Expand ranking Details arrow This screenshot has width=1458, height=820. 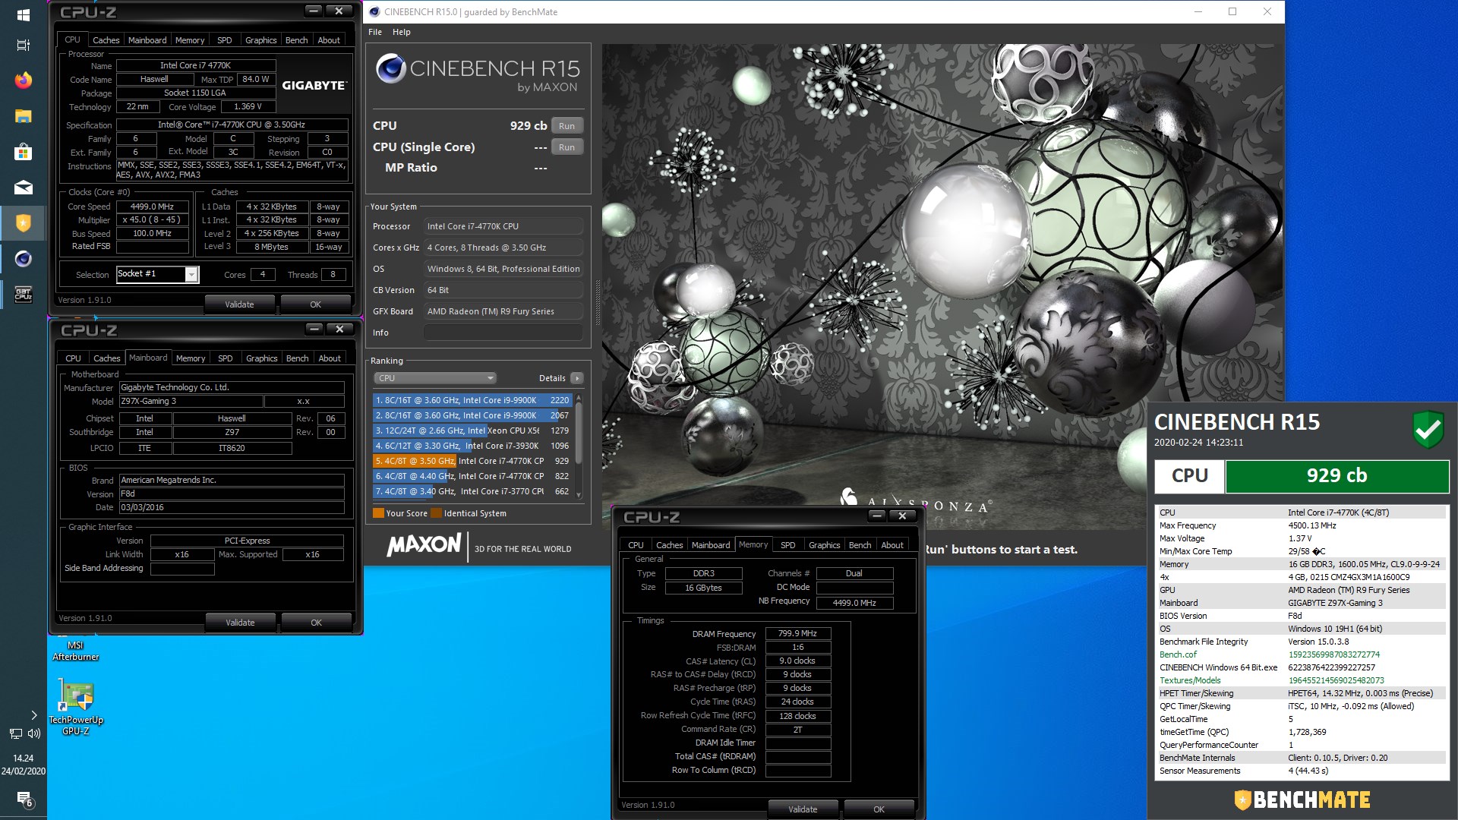click(x=577, y=378)
